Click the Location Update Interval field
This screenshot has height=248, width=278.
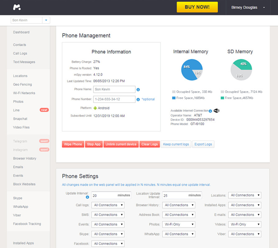[x=182, y=195]
